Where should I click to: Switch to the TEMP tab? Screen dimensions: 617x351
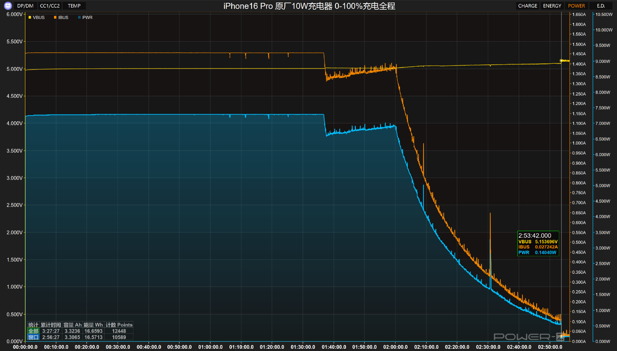(x=74, y=6)
